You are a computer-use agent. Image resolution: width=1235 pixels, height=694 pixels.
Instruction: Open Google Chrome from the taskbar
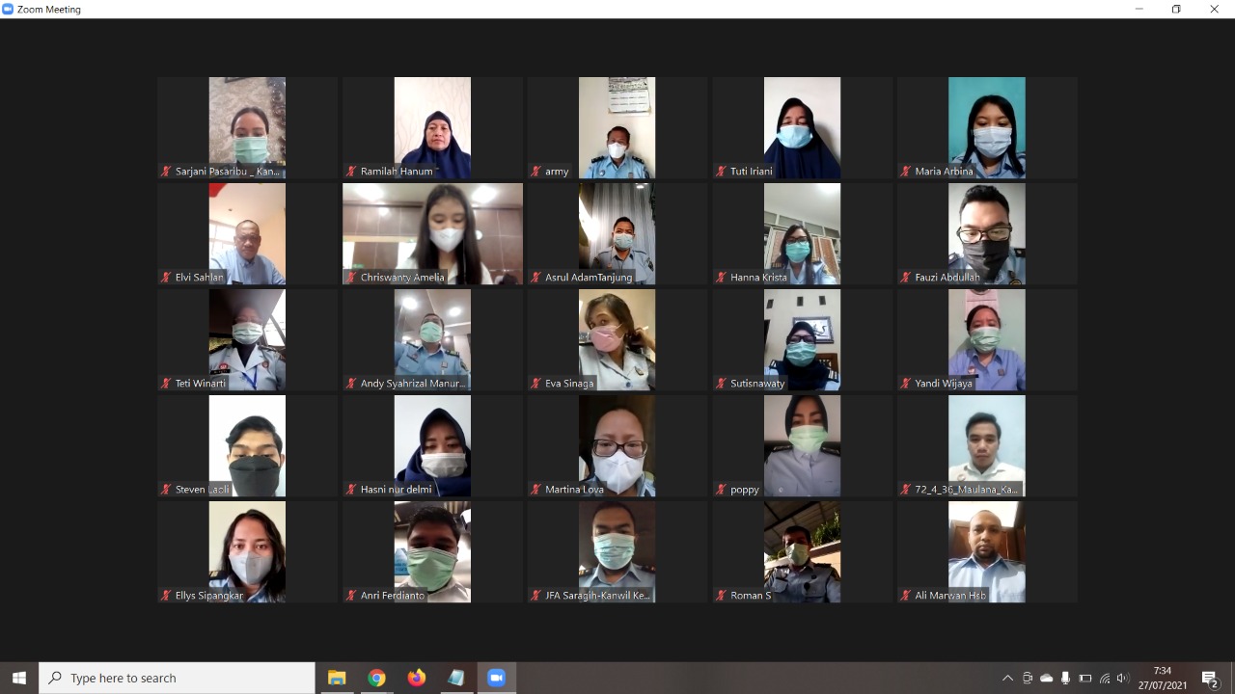(x=376, y=678)
